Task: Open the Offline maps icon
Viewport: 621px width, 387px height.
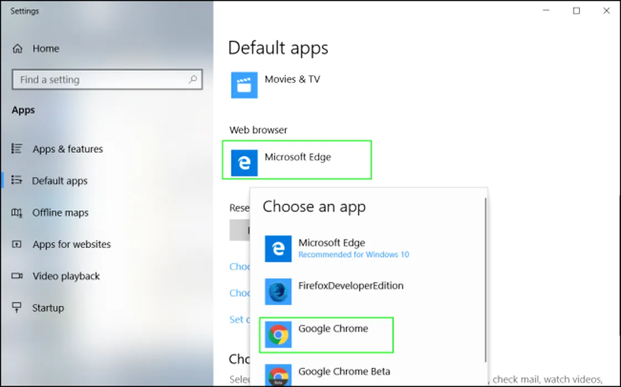Action: coord(17,213)
